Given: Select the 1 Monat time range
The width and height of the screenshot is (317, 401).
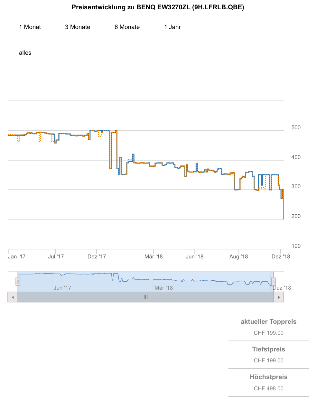Looking at the screenshot, I should coord(30,27).
